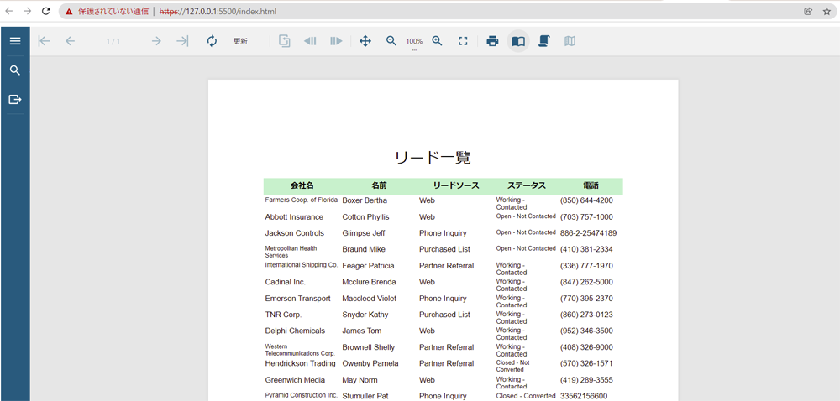Select continuous page view mode
The width and height of the screenshot is (840, 401).
(x=543, y=41)
